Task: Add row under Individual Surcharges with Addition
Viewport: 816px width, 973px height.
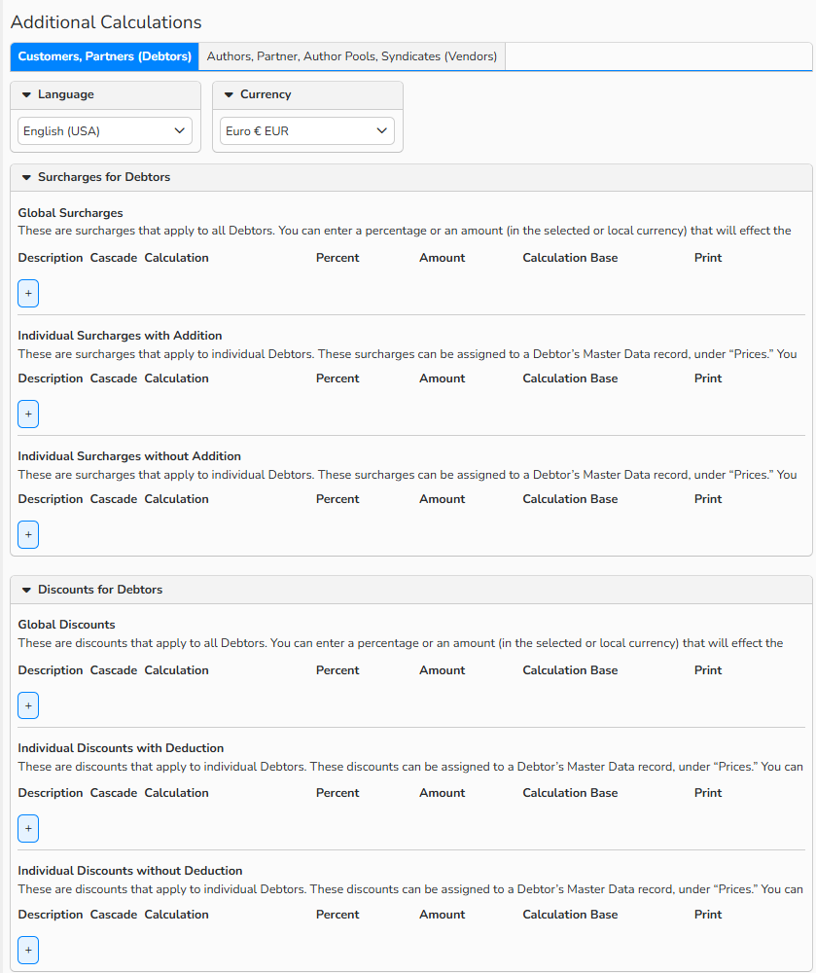Action: (x=28, y=414)
